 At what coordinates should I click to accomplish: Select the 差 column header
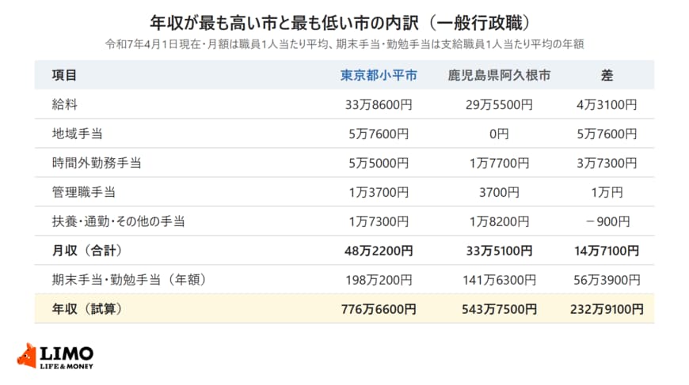[x=607, y=75]
